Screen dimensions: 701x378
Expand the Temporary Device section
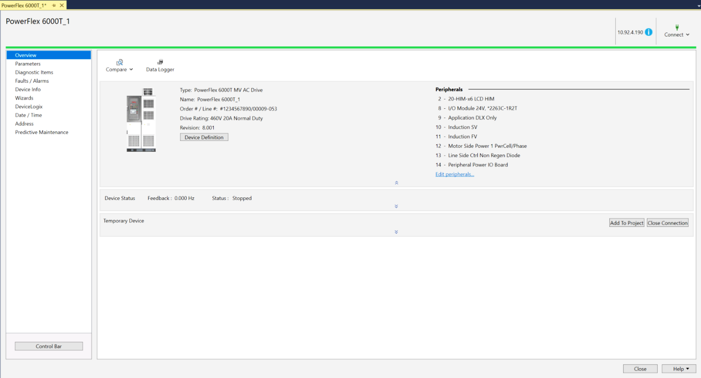(396, 232)
